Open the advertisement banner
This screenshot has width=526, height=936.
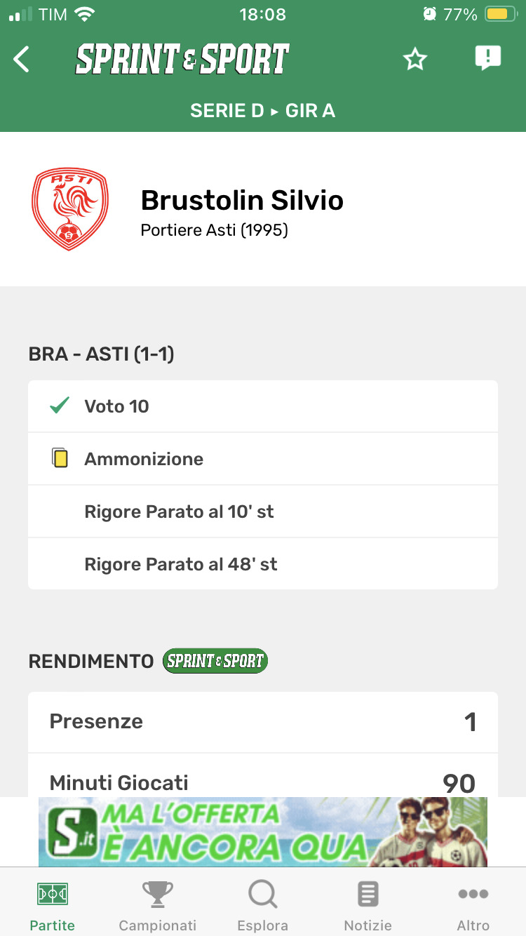coord(263,831)
